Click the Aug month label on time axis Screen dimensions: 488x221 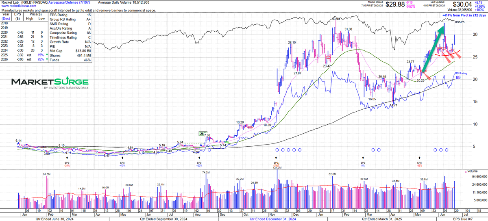[198, 214]
